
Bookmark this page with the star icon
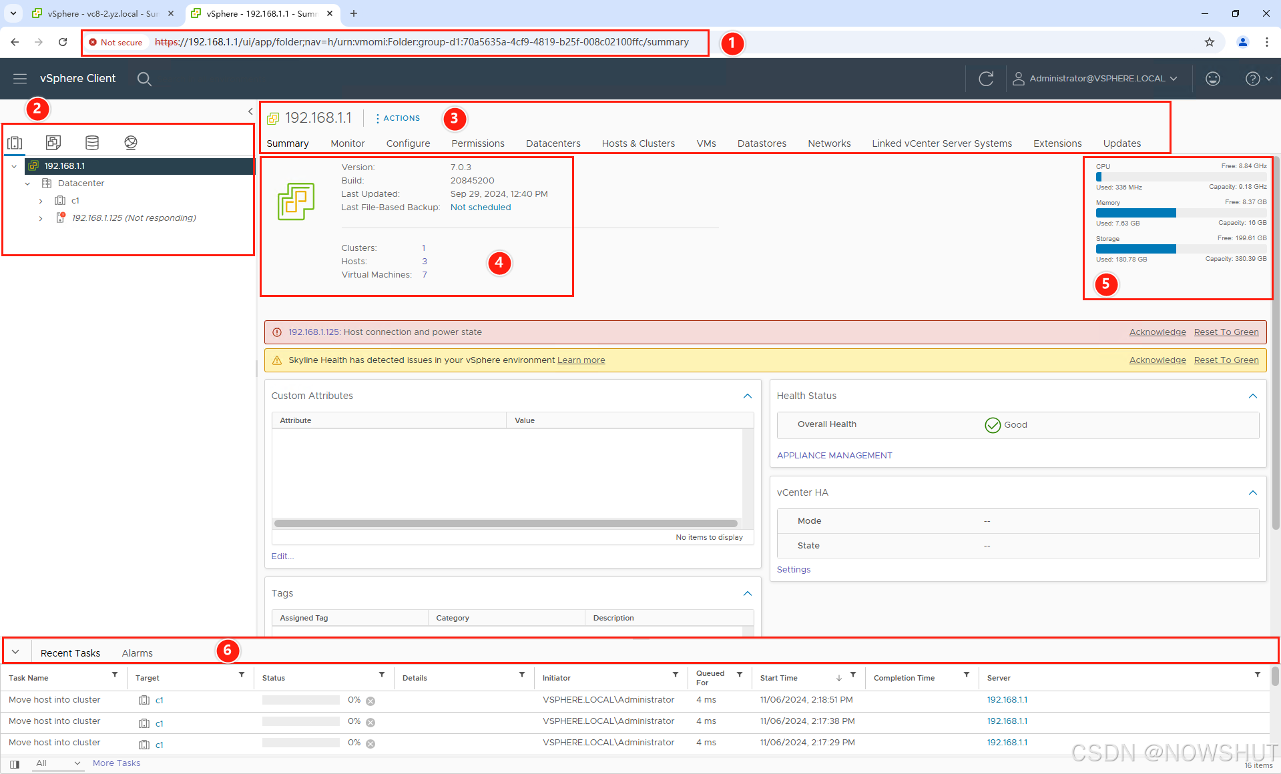click(1210, 42)
